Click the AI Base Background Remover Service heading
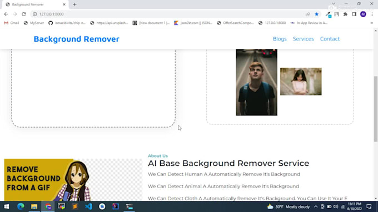 (228, 163)
